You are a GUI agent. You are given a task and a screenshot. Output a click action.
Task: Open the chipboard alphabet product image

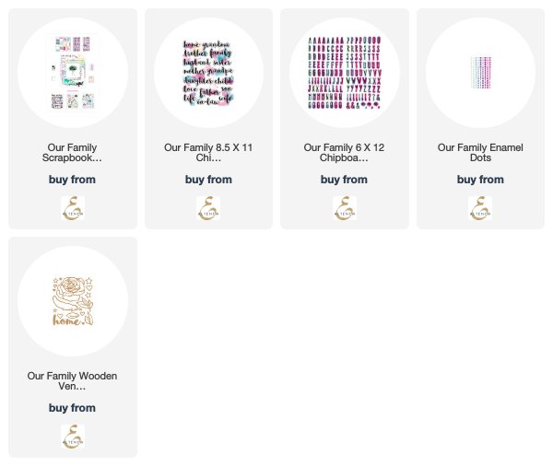344,73
